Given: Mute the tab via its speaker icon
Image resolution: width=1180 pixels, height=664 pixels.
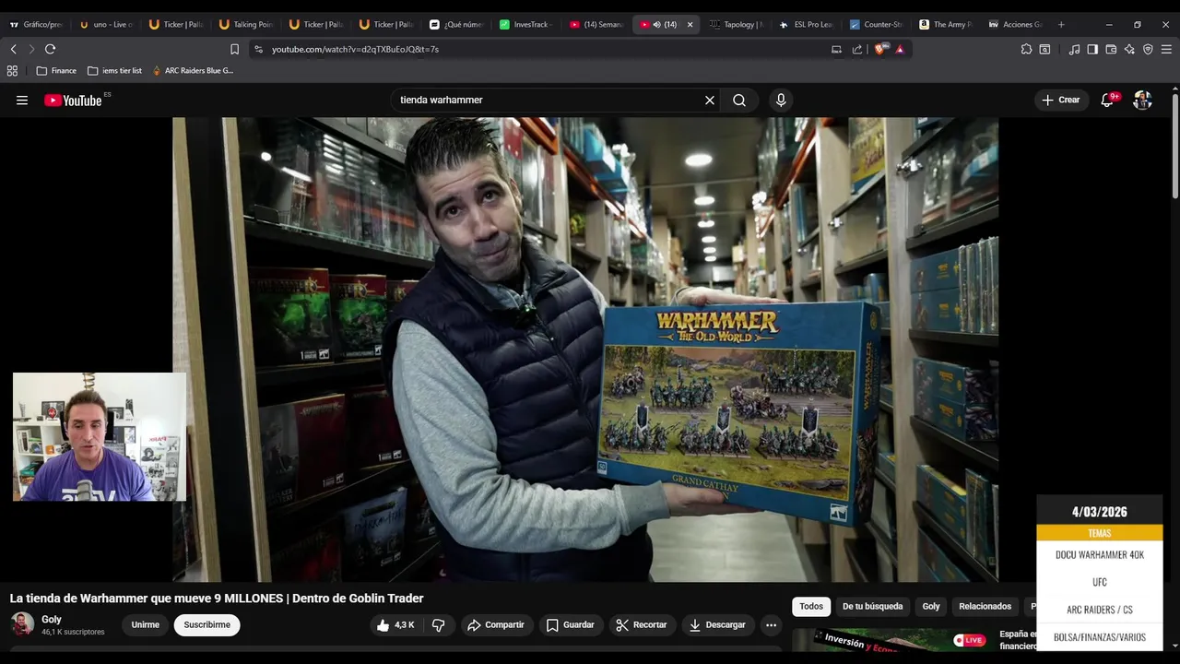Looking at the screenshot, I should (x=656, y=25).
